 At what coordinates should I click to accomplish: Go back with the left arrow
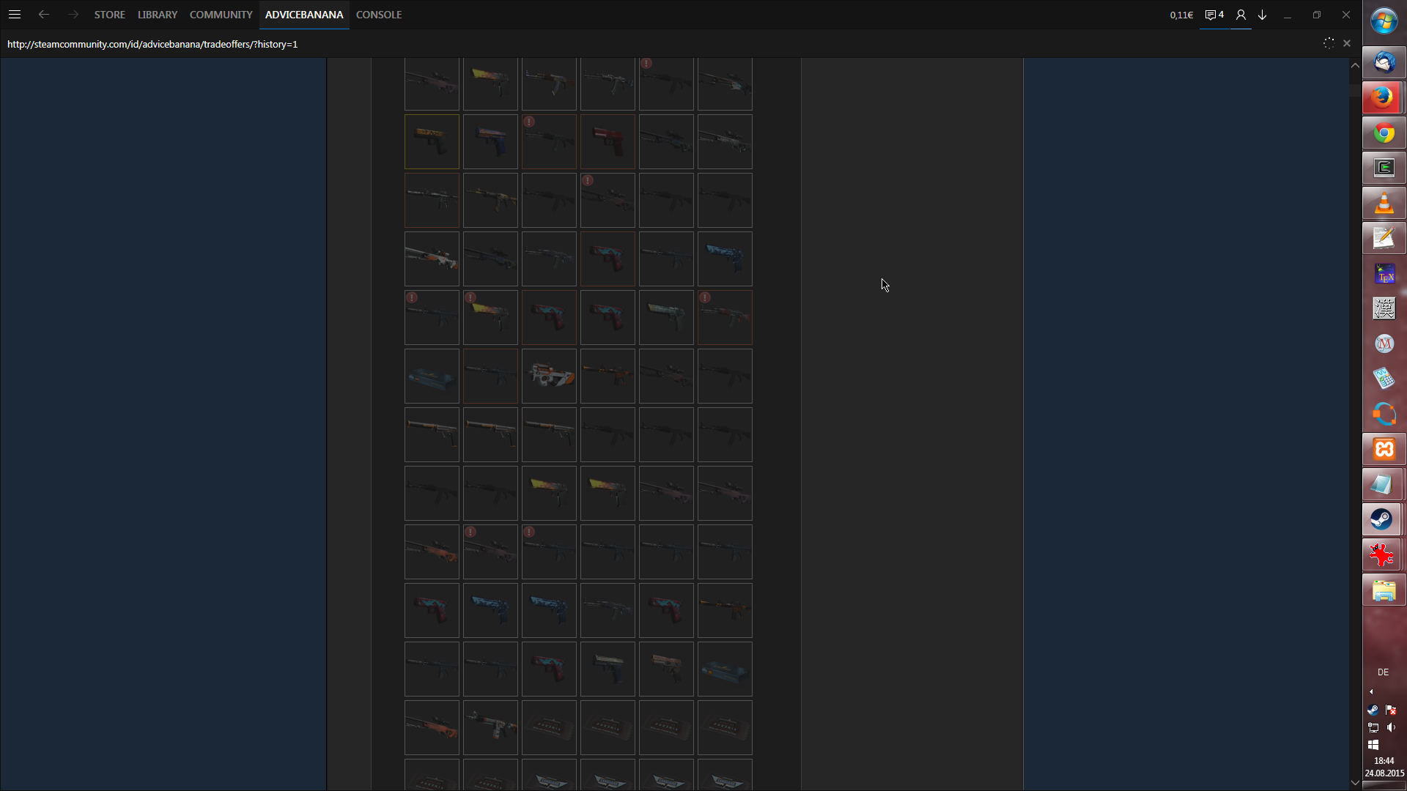[44, 15]
